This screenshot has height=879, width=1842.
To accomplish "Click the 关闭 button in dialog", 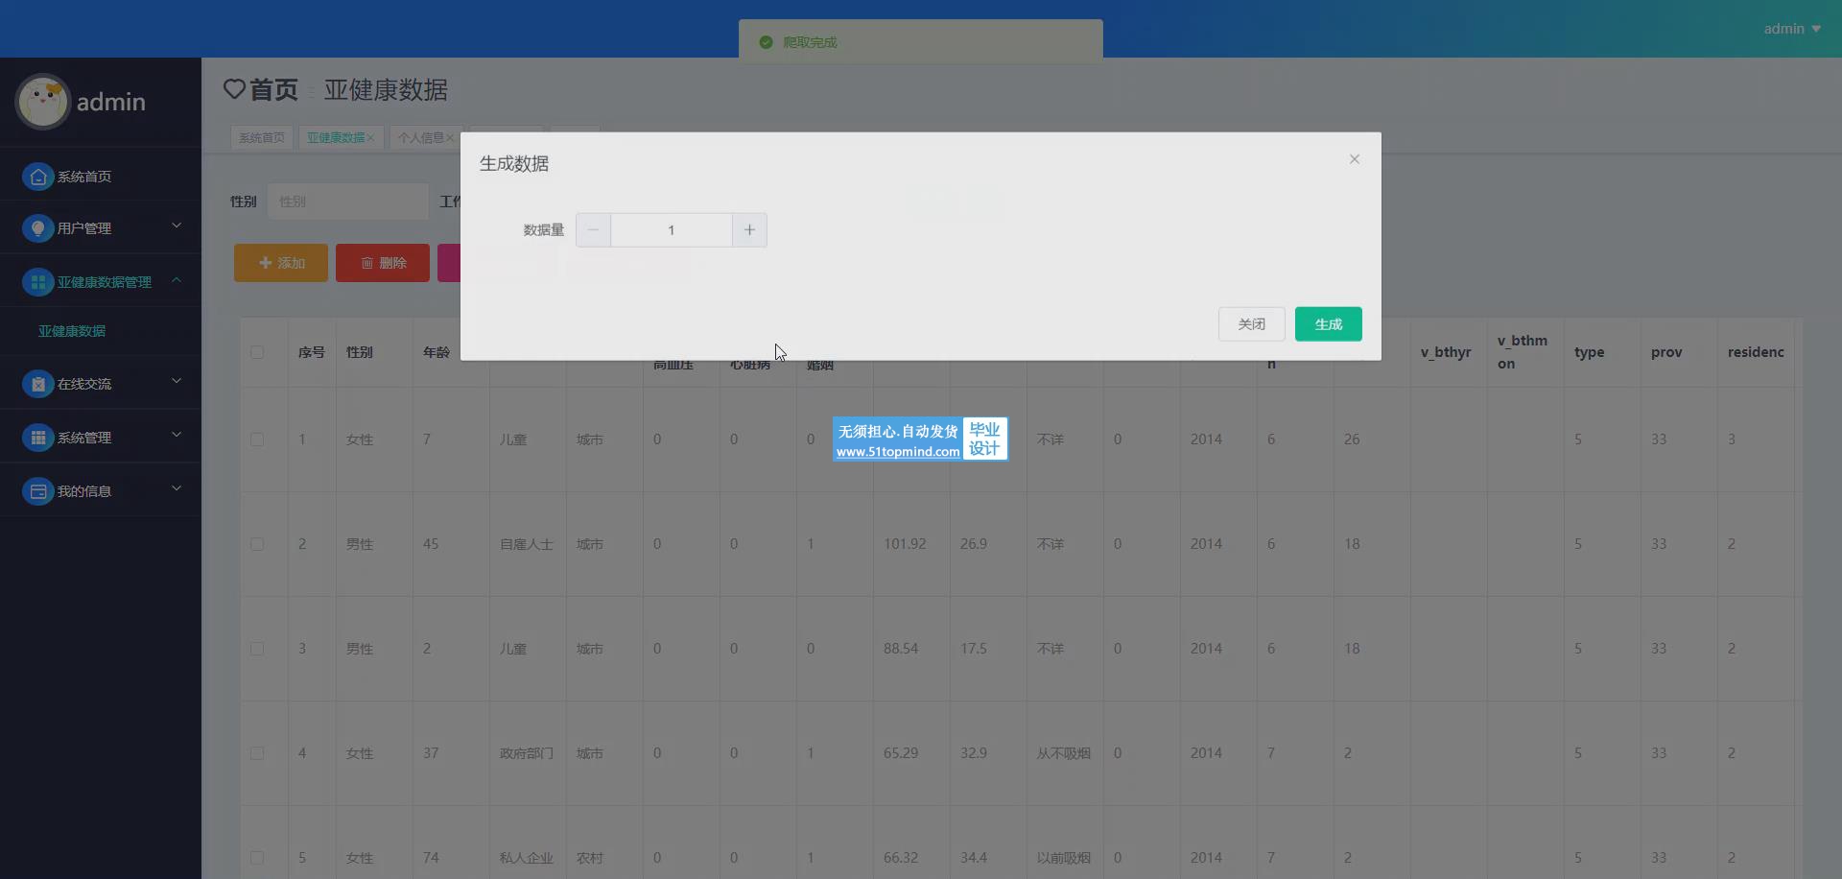I will [x=1251, y=324].
